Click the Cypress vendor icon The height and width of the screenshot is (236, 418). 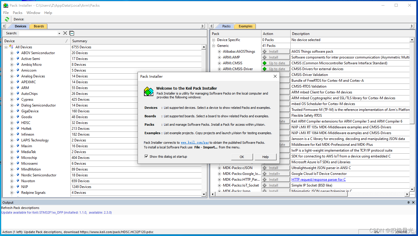[18, 99]
